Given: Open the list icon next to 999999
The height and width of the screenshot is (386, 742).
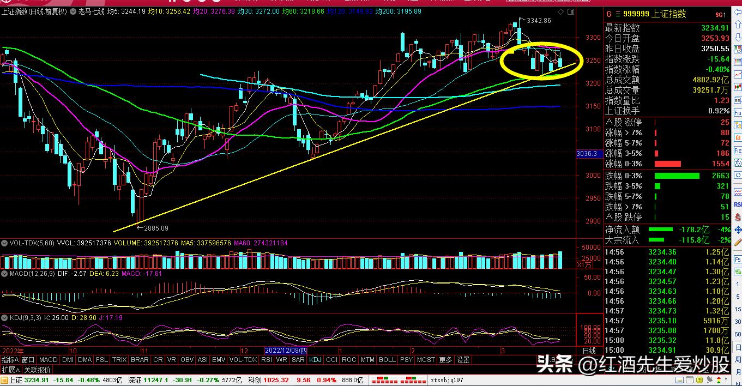Looking at the screenshot, I should (x=618, y=14).
